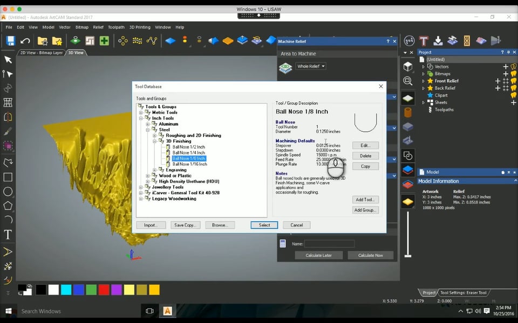Screen dimensions: 518x323
Task: Click the green plus New Model icon
Action: coord(104,41)
